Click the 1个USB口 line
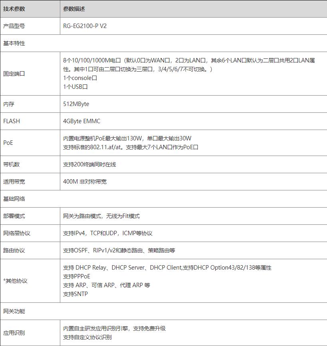The image size is (327, 346). [x=75, y=86]
